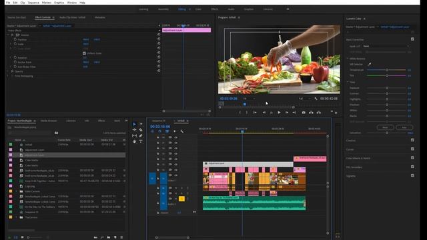Screen dimensions: 427x240
Task: Select the Razor tool
Action: tap(141, 130)
